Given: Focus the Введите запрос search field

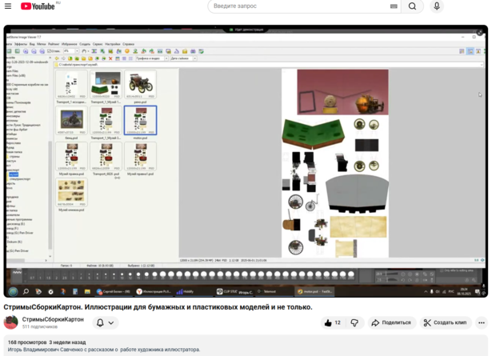Looking at the screenshot, I should click(x=296, y=6).
